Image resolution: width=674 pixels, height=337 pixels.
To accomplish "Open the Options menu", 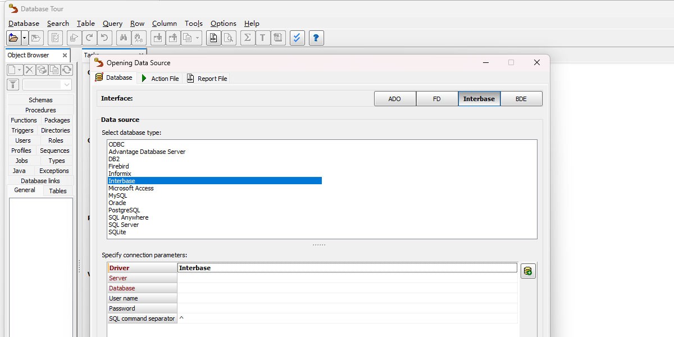I will click(x=223, y=24).
